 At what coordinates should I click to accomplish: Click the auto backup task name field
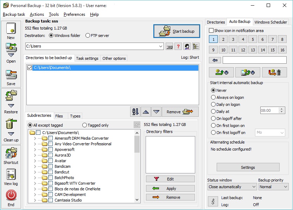[x=255, y=60]
